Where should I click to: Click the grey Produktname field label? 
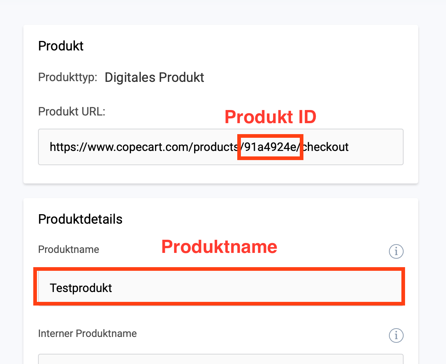click(x=69, y=250)
